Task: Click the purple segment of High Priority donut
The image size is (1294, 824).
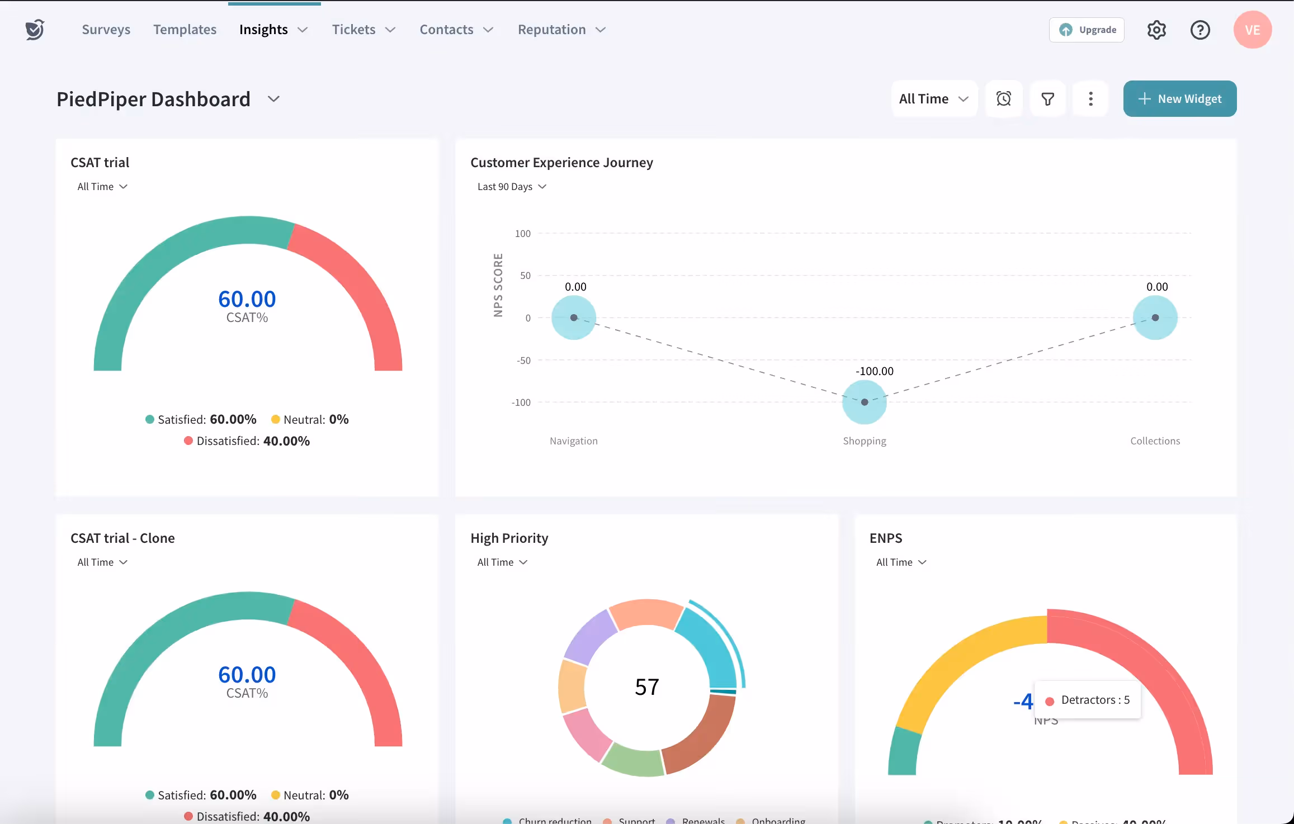Action: tap(590, 637)
